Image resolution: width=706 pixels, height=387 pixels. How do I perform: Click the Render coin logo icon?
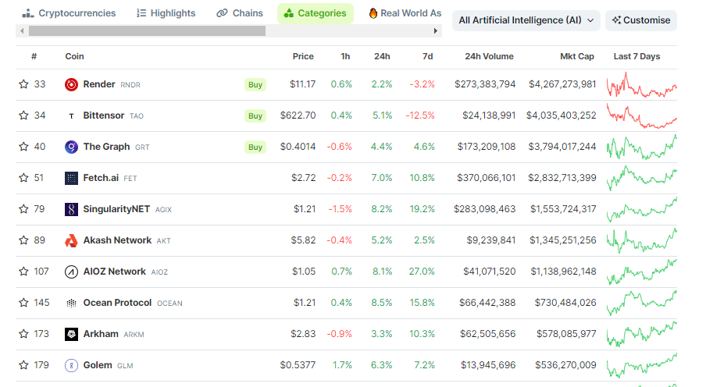tap(71, 84)
